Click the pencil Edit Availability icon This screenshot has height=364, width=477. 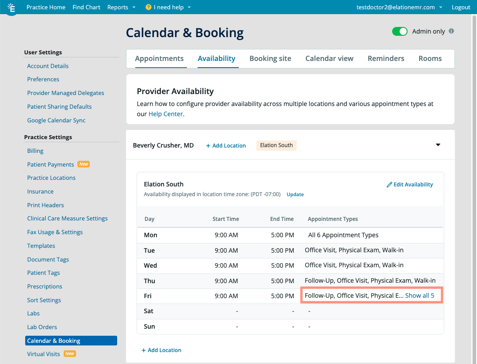389,185
